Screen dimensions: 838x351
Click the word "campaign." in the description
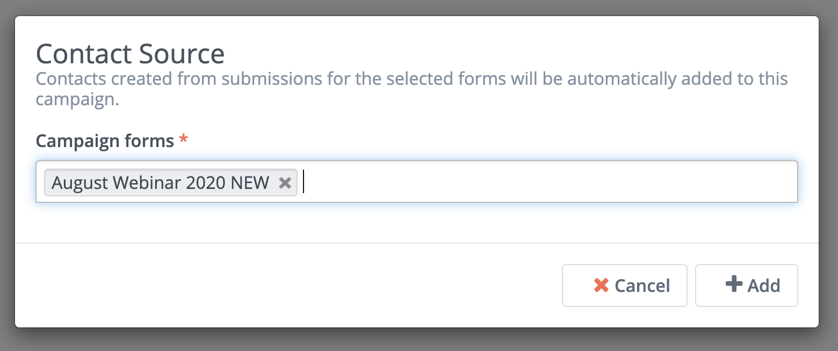(x=77, y=100)
